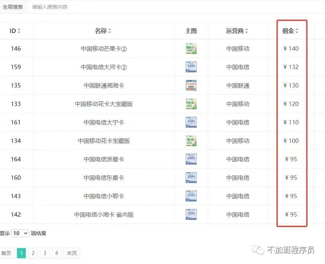Click ¥ 95 commission in row 142
Image resolution: width=325 pixels, height=264 pixels.
click(291, 214)
